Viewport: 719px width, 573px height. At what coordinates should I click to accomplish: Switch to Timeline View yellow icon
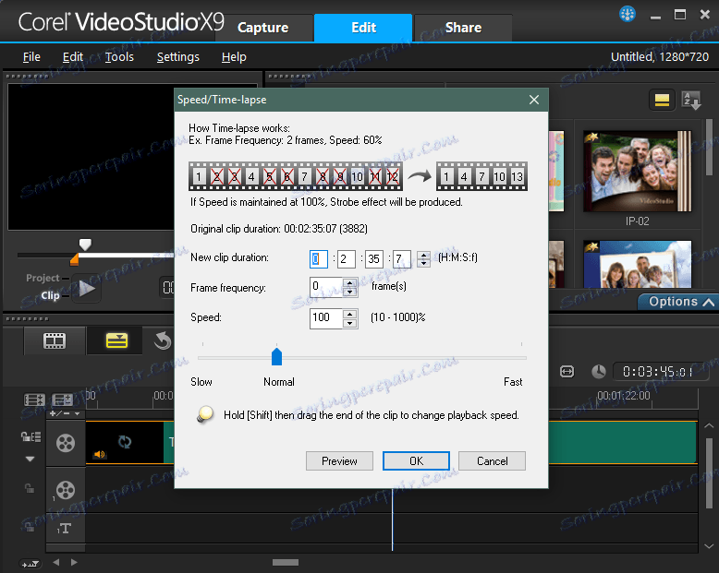[x=116, y=340]
